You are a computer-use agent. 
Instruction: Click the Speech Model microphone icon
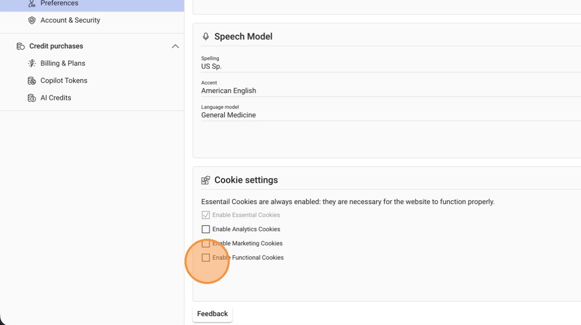pyautogui.click(x=206, y=37)
